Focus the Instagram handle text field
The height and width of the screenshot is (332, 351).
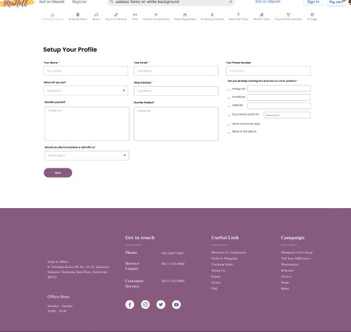(x=279, y=88)
